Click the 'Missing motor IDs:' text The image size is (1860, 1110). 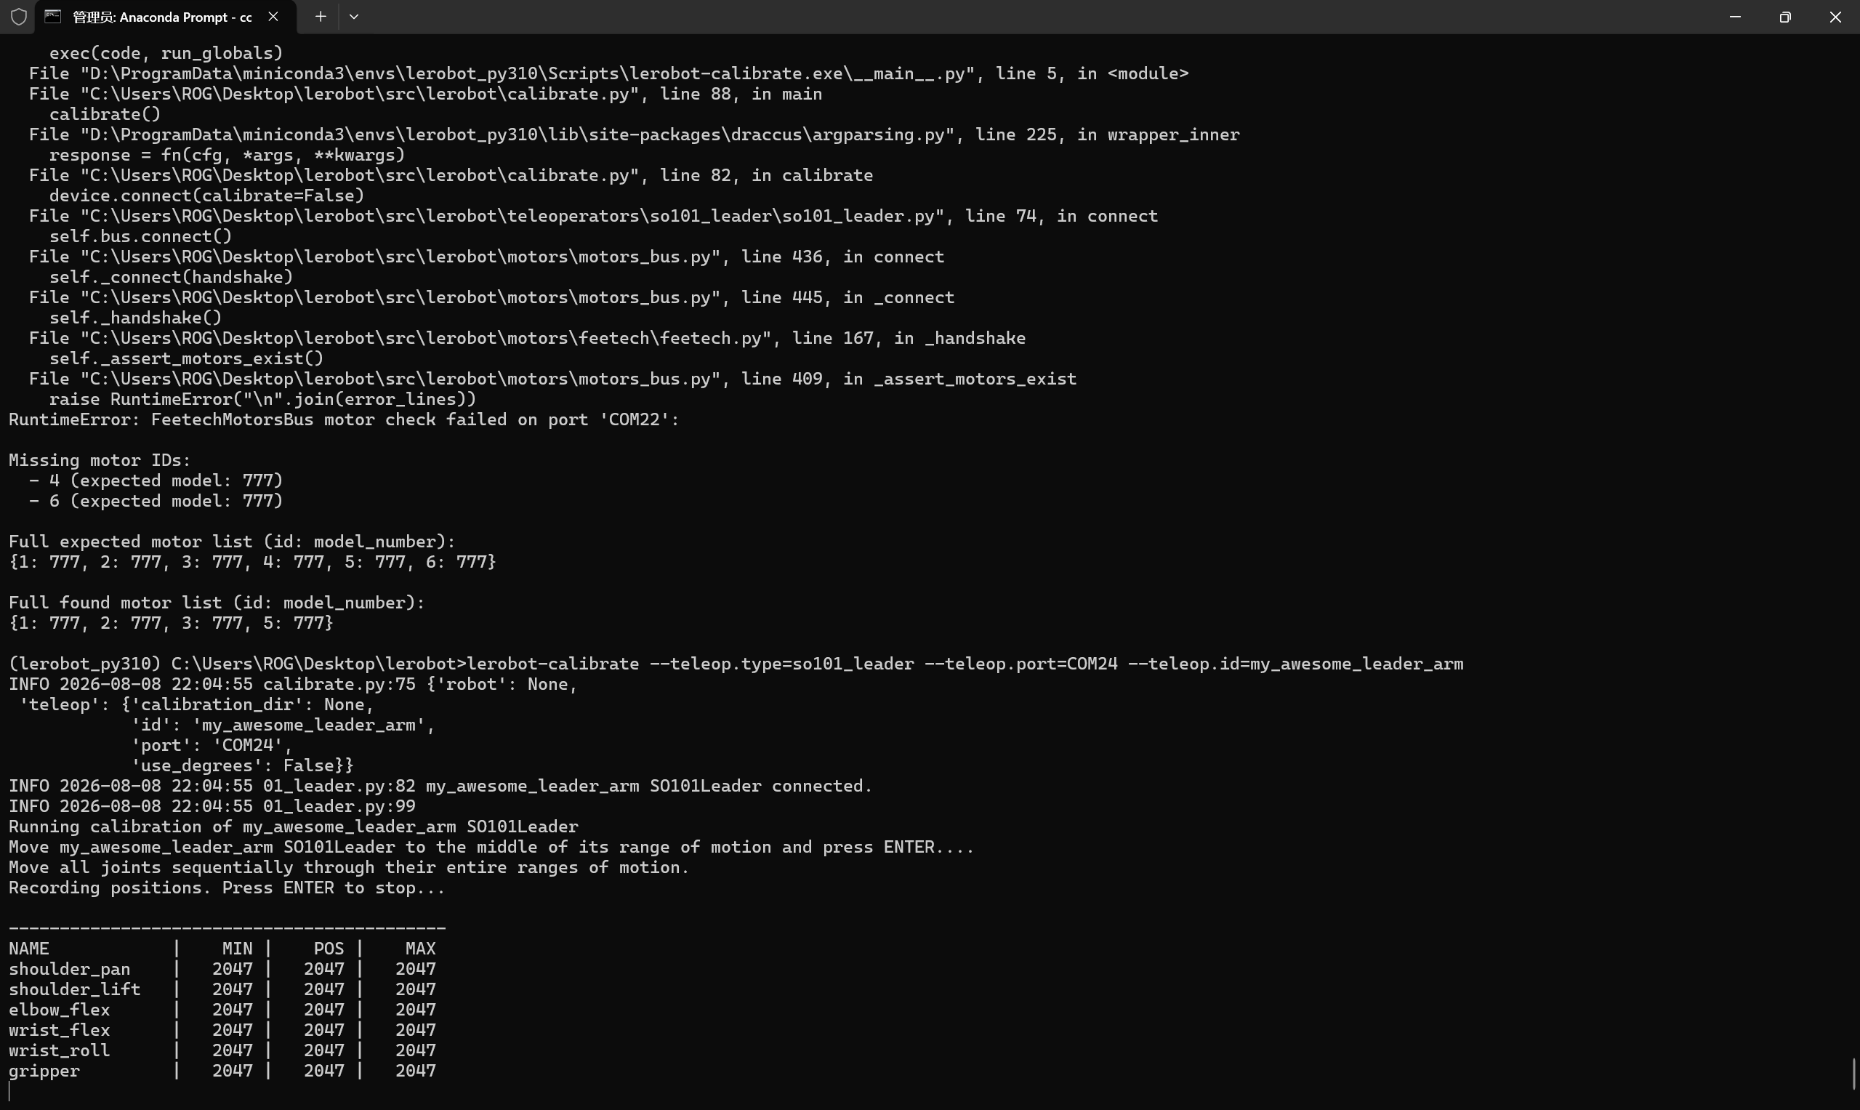coord(100,460)
